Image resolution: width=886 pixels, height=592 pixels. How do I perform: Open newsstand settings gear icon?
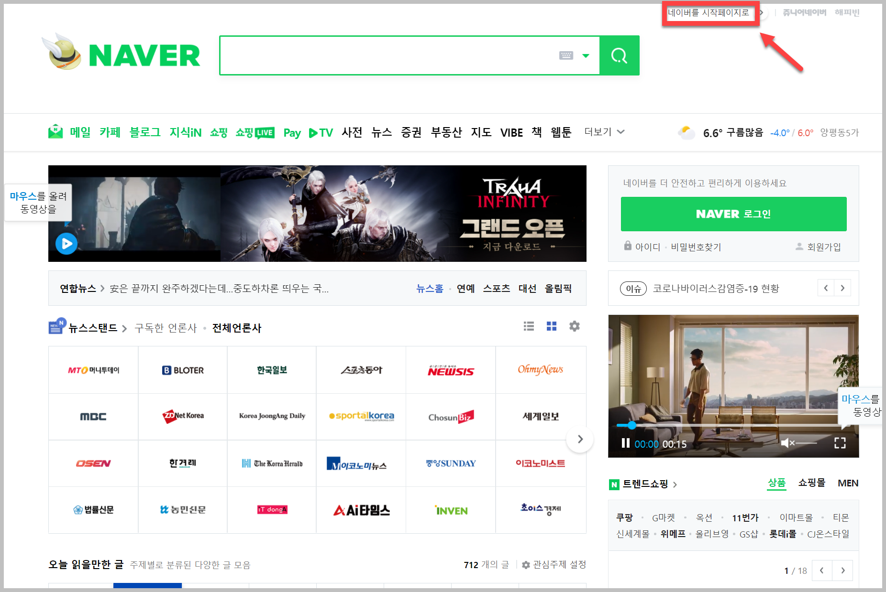575,326
